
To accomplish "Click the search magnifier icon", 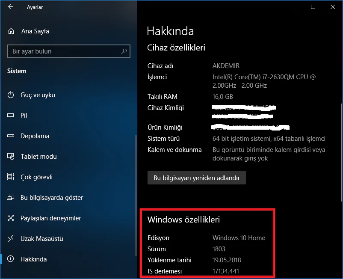I will coord(124,51).
